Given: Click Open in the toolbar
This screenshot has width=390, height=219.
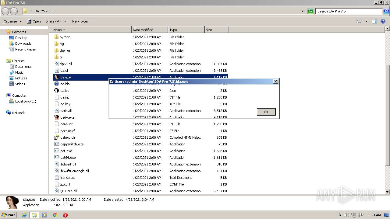Looking at the screenshot, I should (x=34, y=21).
